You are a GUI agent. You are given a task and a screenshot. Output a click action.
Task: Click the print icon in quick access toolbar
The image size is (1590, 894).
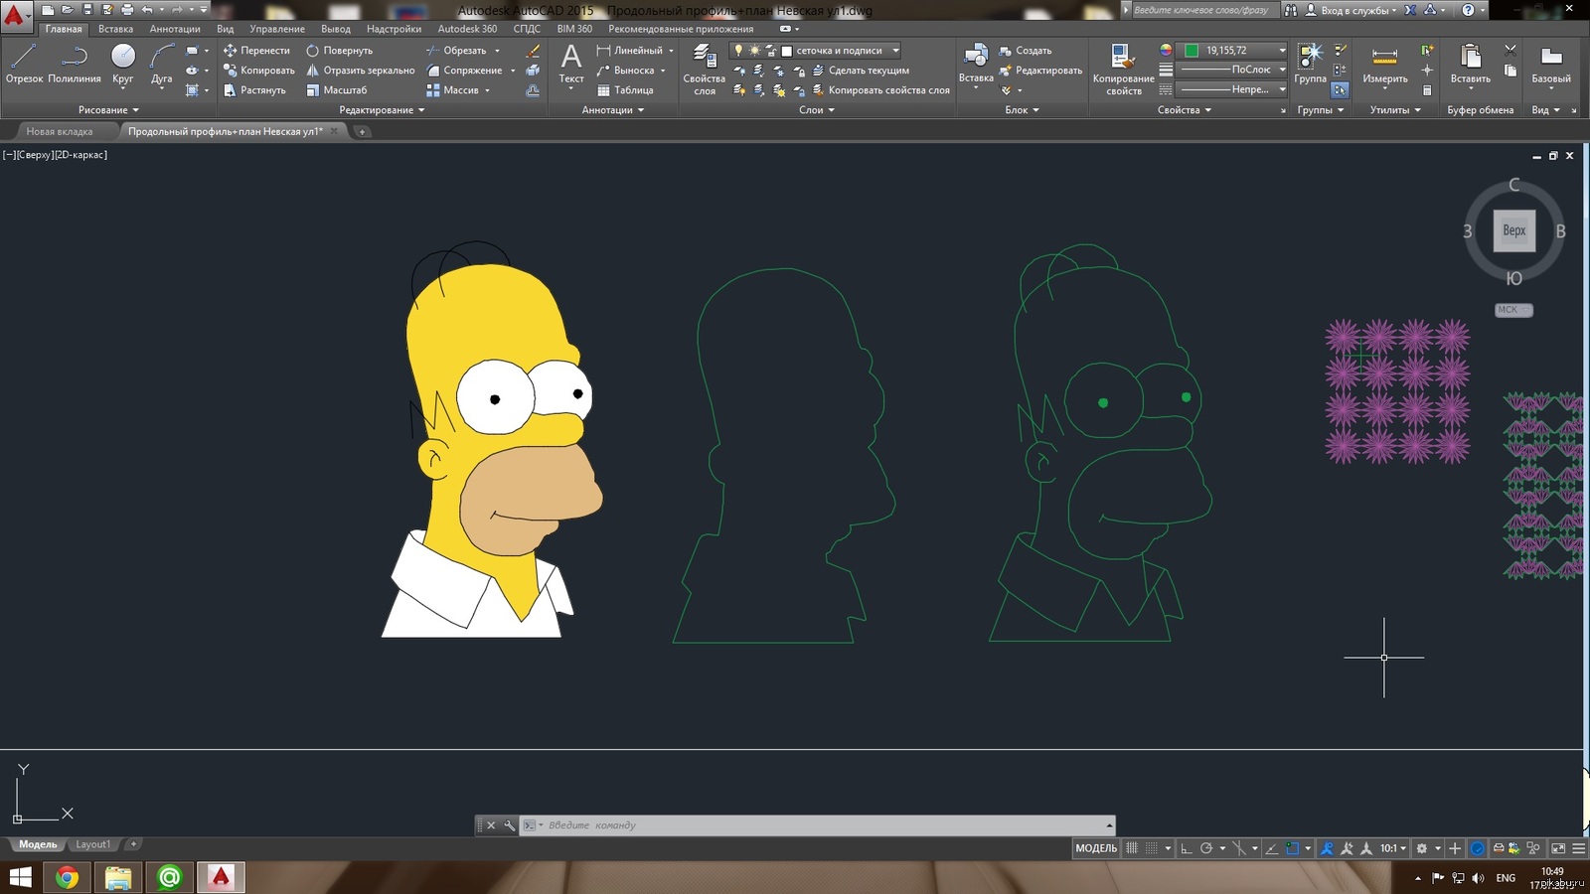coord(127,10)
